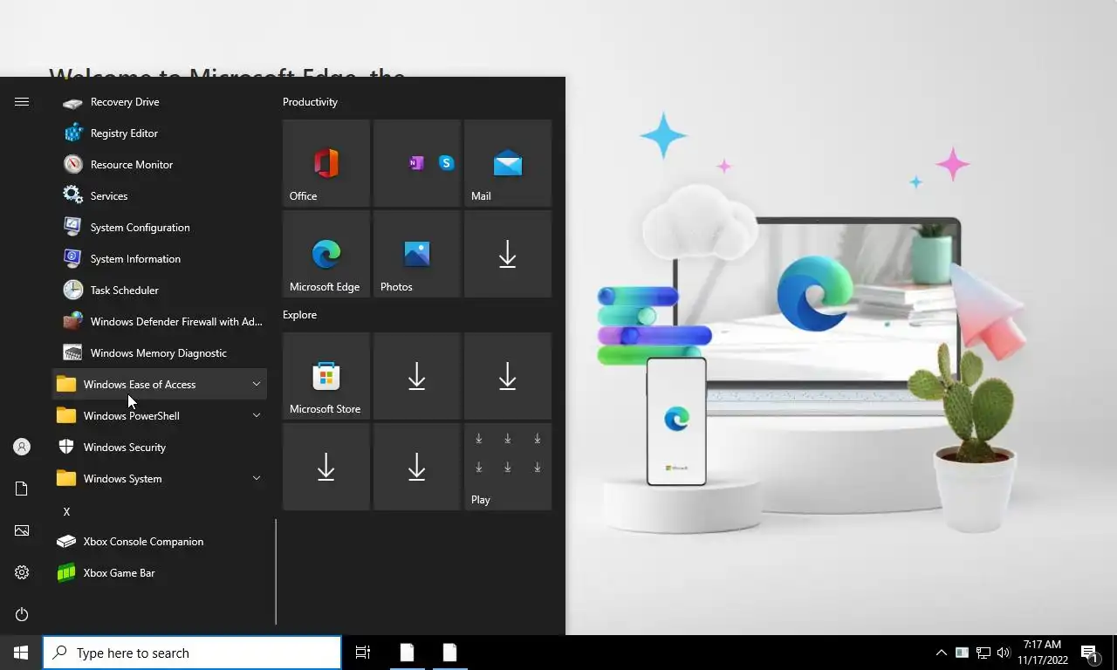Image resolution: width=1117 pixels, height=670 pixels.
Task: Open Pictures from Start sidebar
Action: [22, 530]
